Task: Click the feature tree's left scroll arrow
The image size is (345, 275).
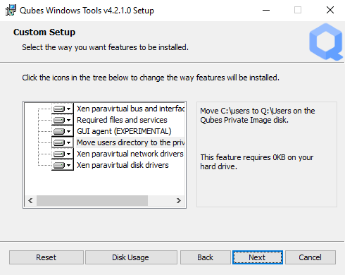Action: click(30, 200)
